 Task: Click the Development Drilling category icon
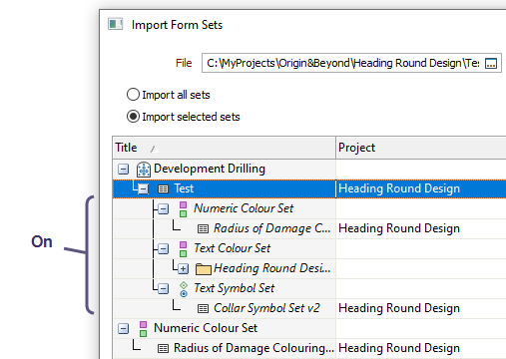coord(144,170)
